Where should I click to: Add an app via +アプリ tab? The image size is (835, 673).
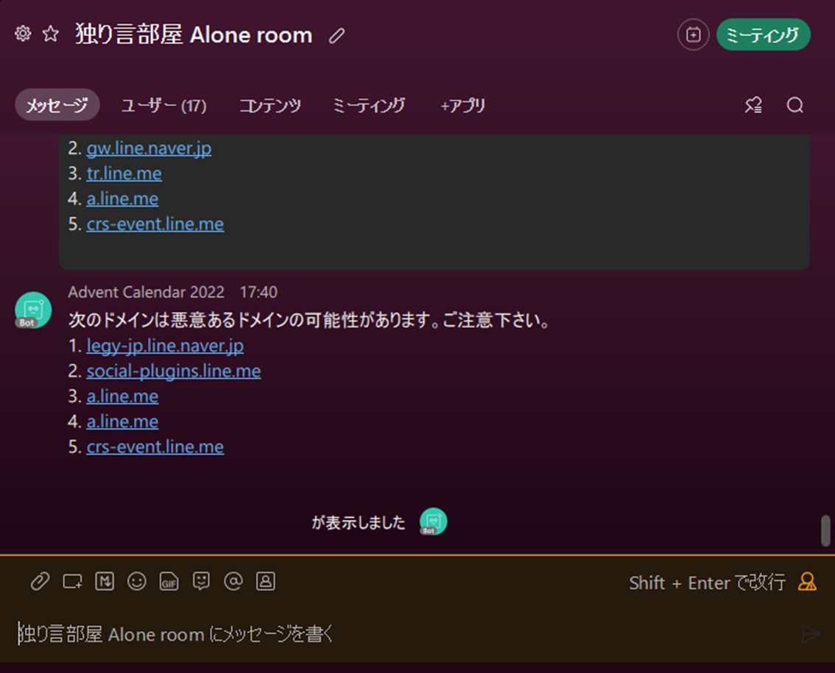(x=462, y=105)
